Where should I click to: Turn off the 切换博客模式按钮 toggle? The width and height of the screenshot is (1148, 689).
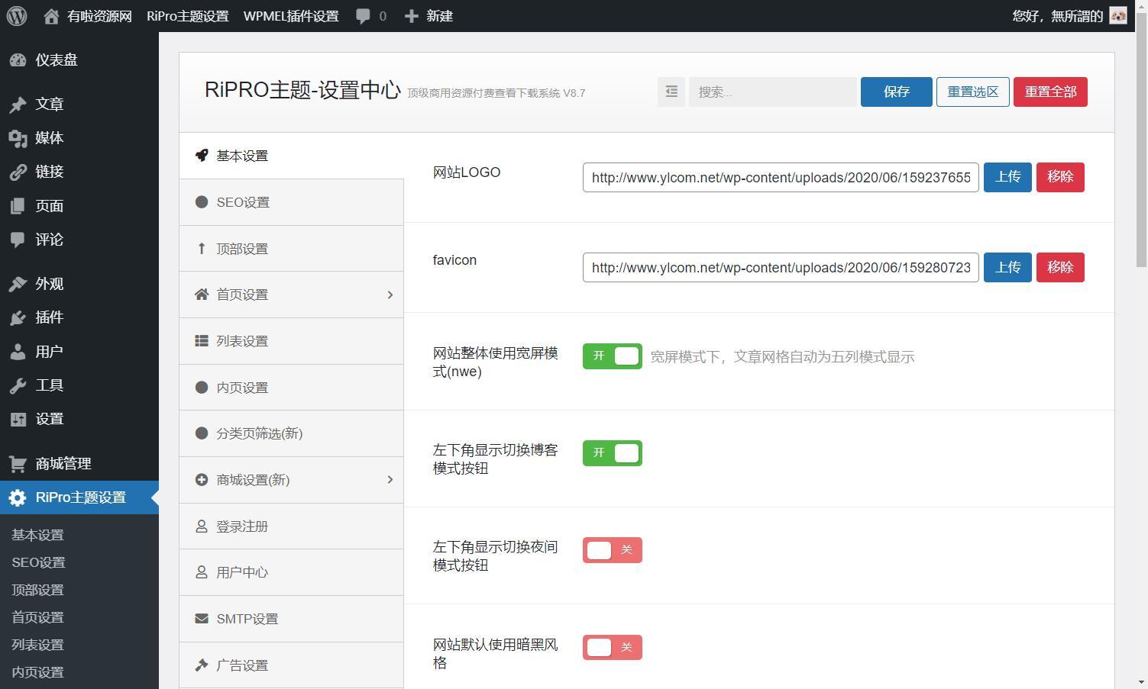tap(612, 452)
